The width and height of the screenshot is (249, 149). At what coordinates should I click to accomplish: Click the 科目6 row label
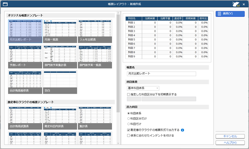pyautogui.click(x=131, y=44)
